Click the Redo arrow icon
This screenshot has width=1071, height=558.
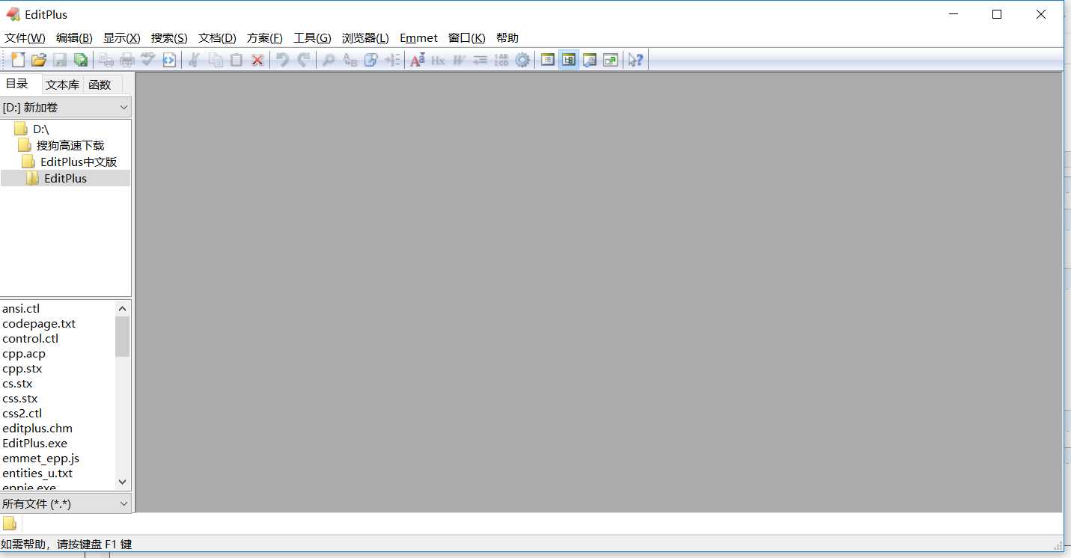click(303, 60)
